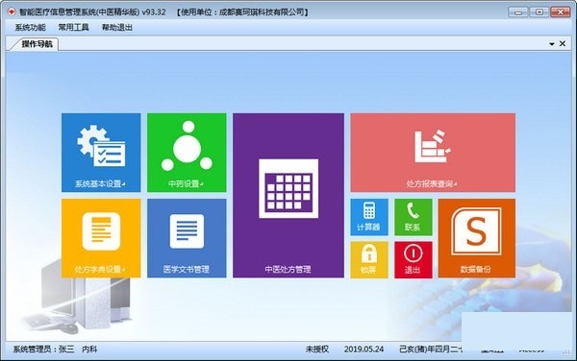Open the 中医处方管理 tile

tap(288, 195)
